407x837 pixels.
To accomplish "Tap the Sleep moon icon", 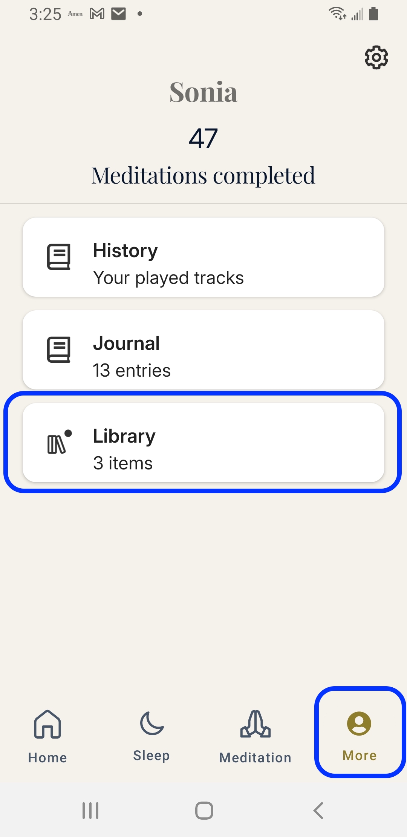I will (x=151, y=723).
